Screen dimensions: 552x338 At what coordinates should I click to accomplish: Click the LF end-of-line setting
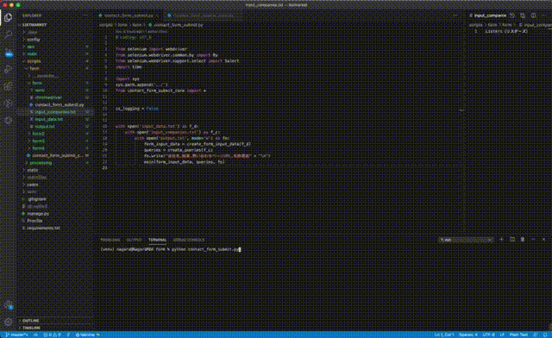point(502,335)
